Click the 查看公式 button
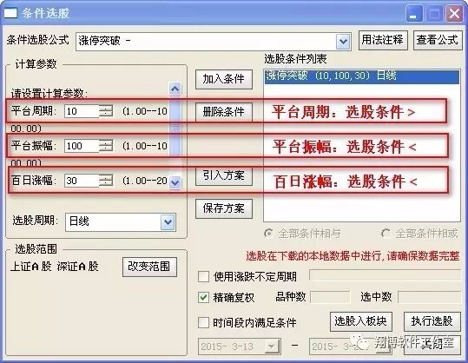Viewport: 468px width, 363px height. (x=438, y=40)
